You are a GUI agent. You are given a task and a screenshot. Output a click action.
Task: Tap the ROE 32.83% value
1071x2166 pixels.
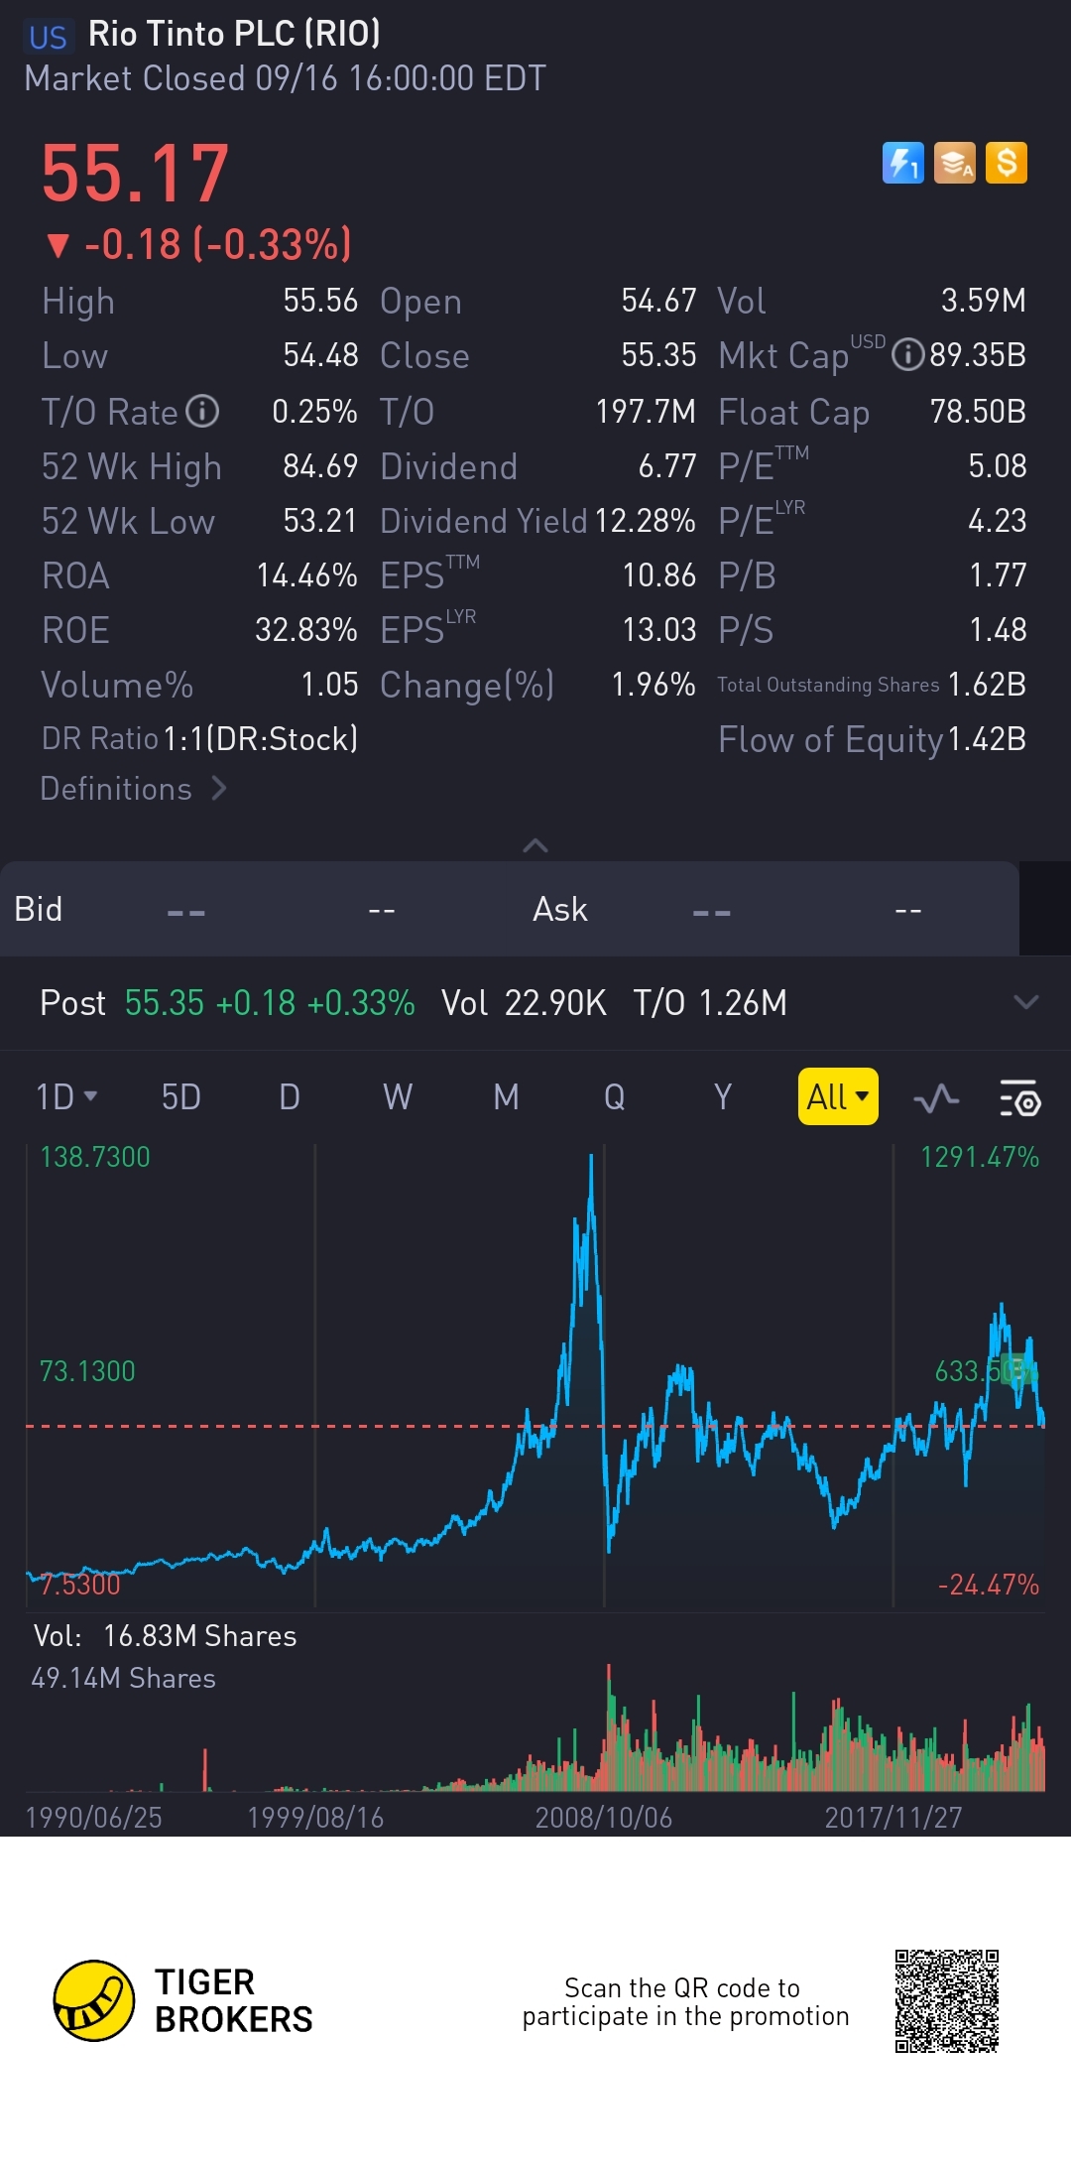click(306, 629)
